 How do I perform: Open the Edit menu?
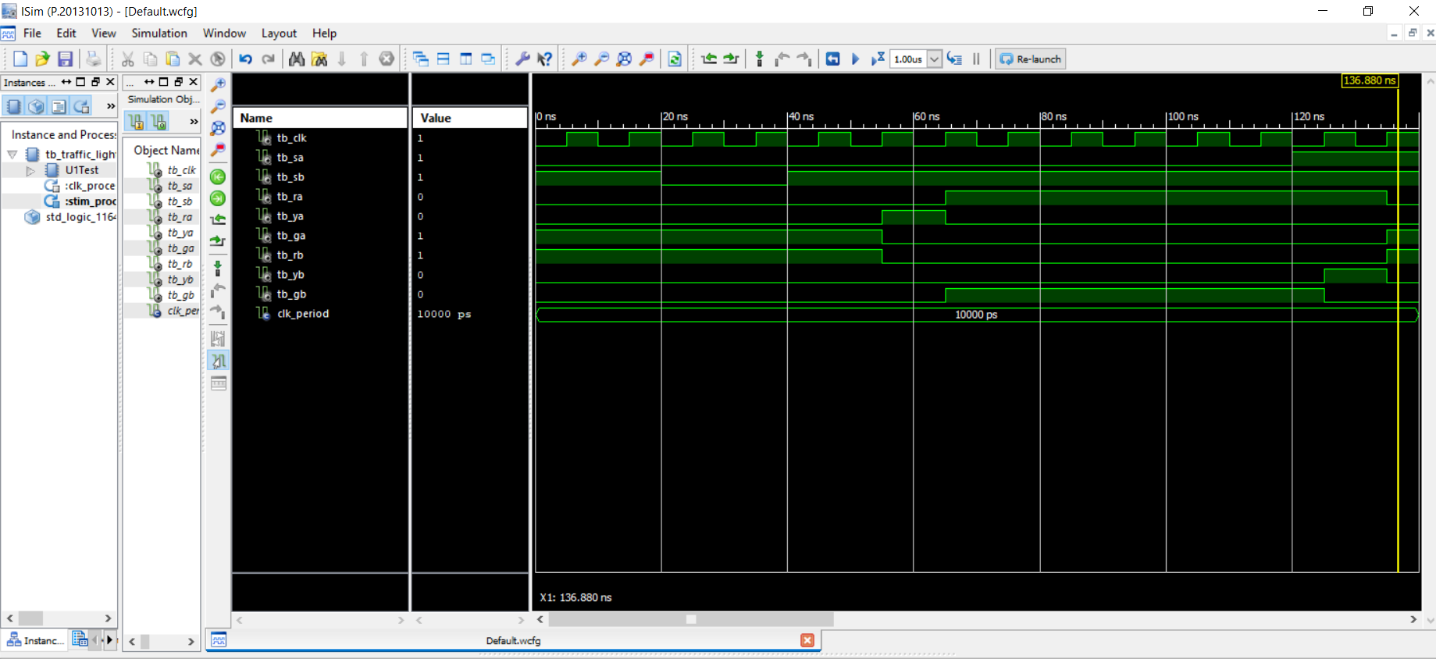click(x=66, y=33)
